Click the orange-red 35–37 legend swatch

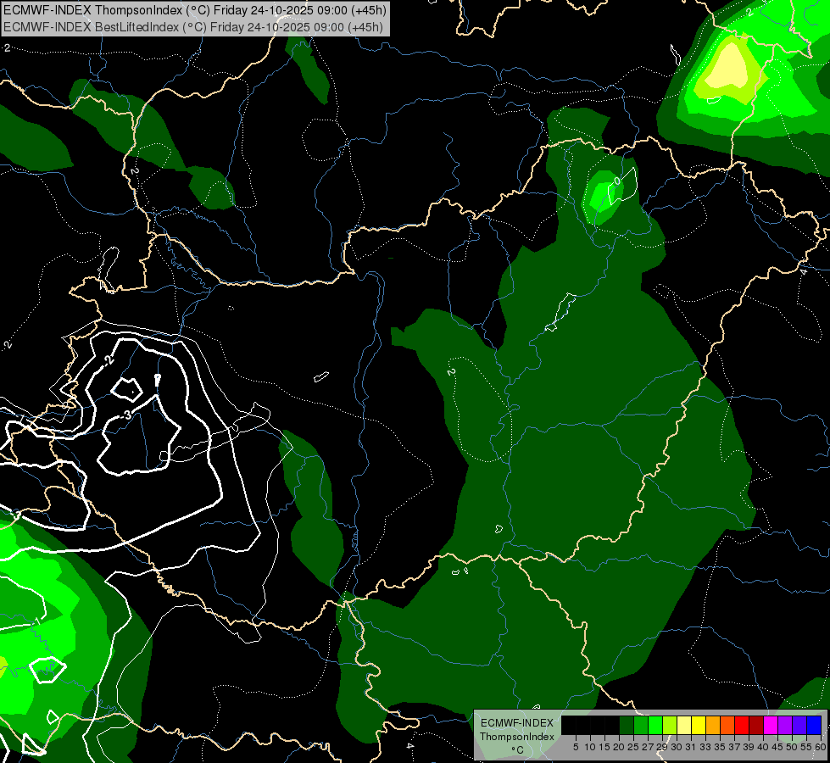(727, 725)
